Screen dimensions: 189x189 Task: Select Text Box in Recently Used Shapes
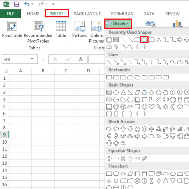(x=116, y=40)
